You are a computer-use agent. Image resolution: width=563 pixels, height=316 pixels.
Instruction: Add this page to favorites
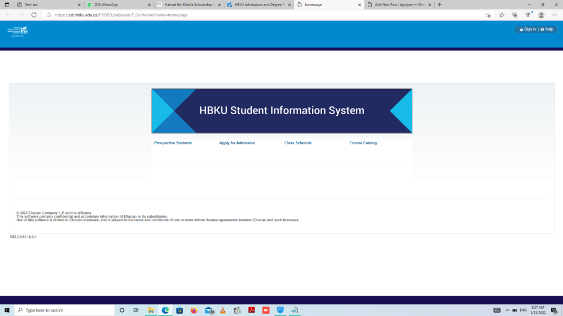click(488, 15)
